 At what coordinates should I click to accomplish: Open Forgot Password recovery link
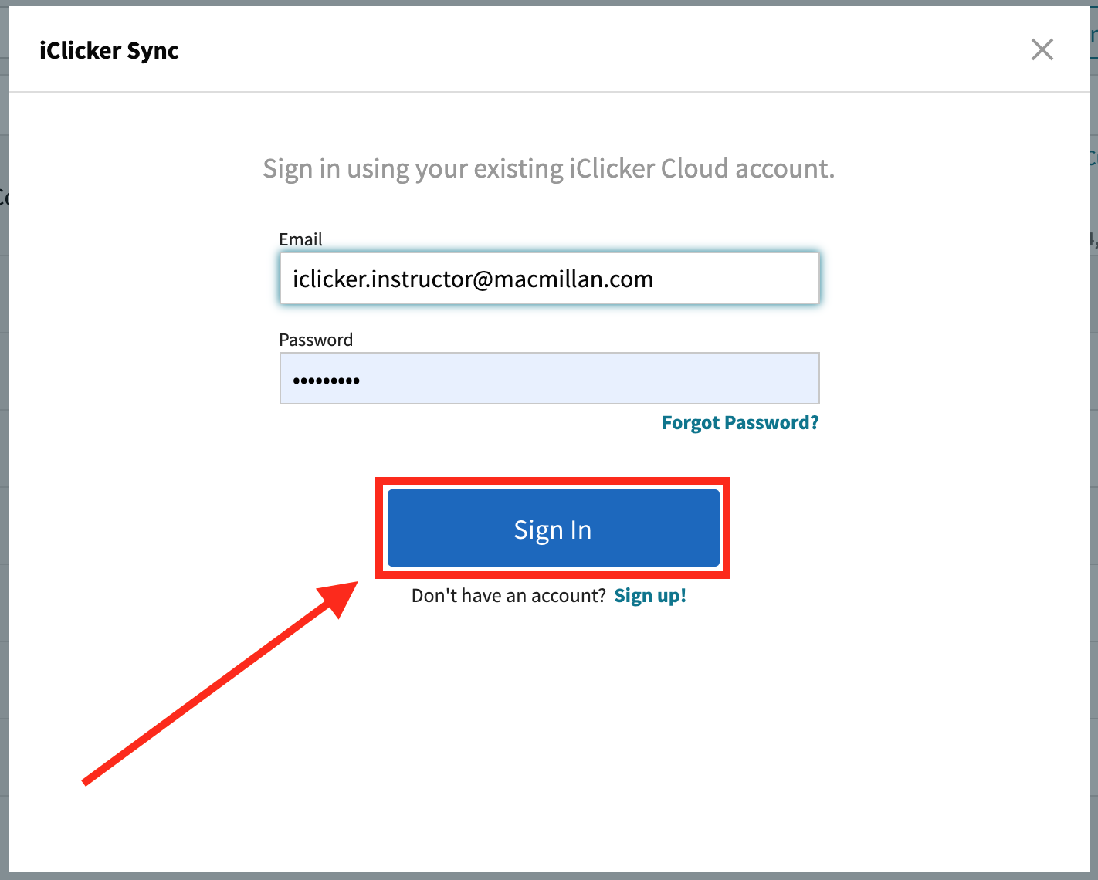[x=740, y=422]
